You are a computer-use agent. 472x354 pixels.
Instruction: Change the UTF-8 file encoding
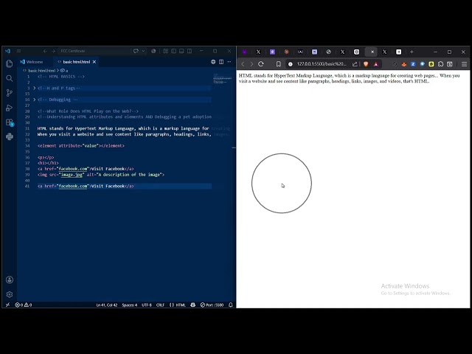pyautogui.click(x=147, y=305)
